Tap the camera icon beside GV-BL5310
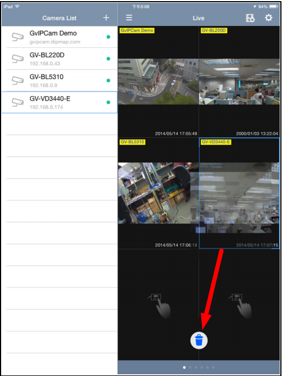The width and height of the screenshot is (282, 376). [x=18, y=80]
